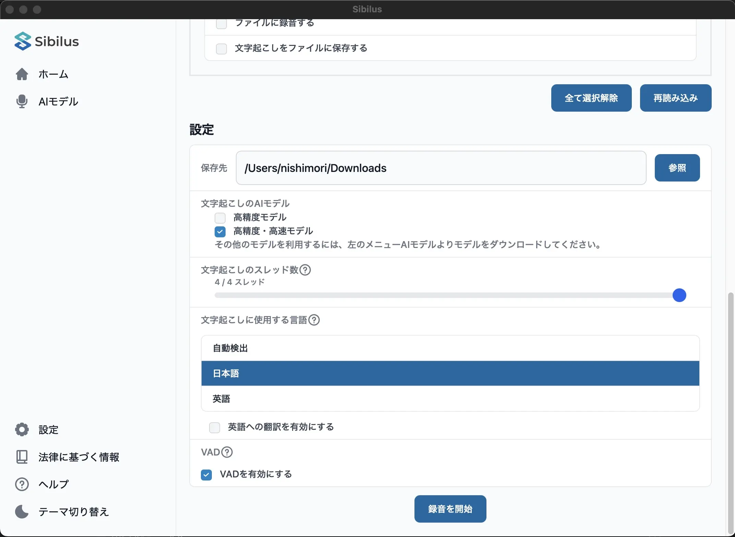Click the 保存先 label

coord(214,168)
